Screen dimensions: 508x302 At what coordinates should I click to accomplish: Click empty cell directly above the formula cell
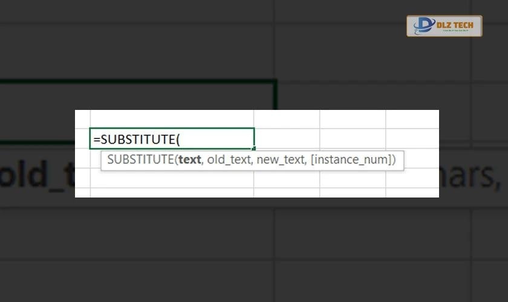(x=172, y=119)
